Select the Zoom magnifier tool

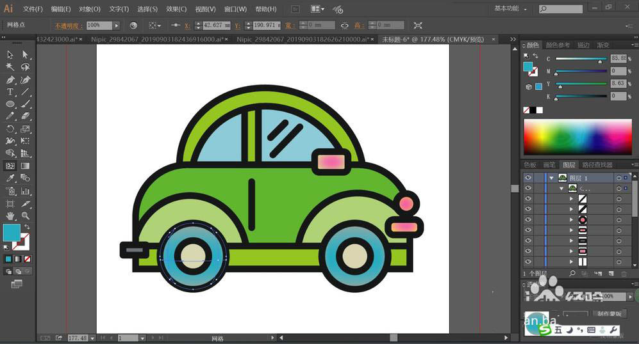coord(25,215)
